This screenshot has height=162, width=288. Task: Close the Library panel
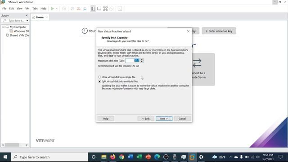point(27,15)
